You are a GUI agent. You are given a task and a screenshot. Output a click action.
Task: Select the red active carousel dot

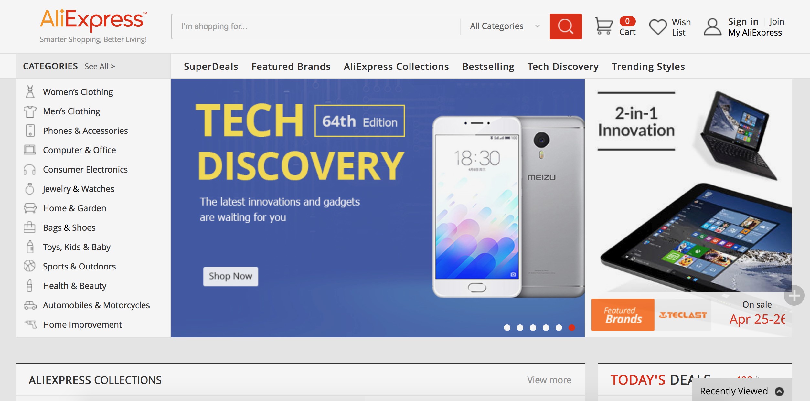point(572,328)
